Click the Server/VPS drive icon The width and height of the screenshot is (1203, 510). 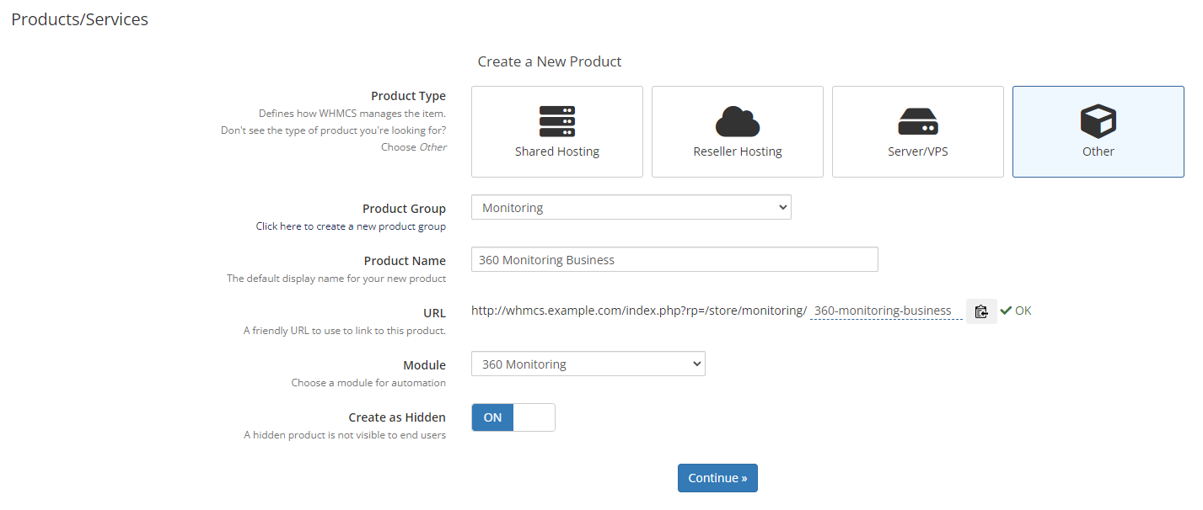pos(918,122)
